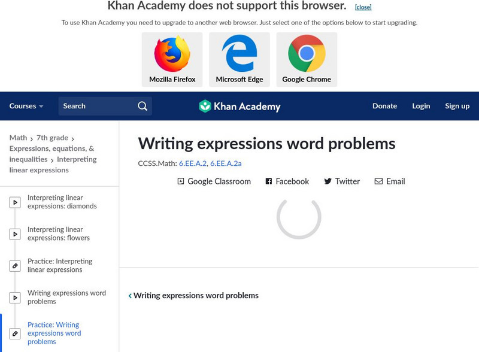479x352 pixels.
Task: Click the Google Chrome browser icon
Action: (307, 54)
